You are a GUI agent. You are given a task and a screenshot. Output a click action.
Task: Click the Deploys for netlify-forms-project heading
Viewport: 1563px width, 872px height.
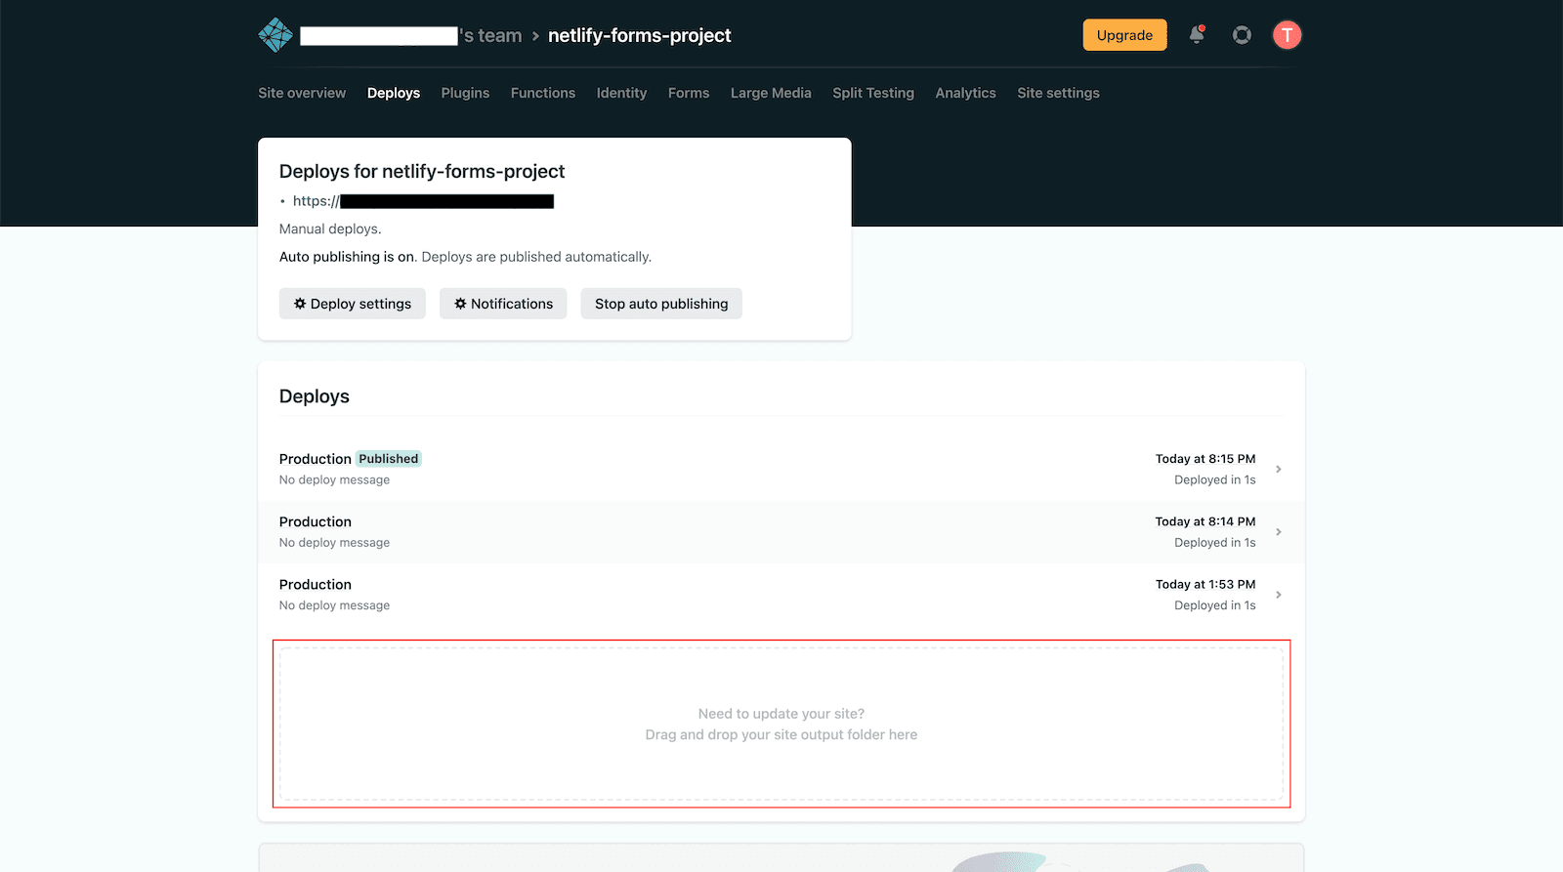coord(422,171)
